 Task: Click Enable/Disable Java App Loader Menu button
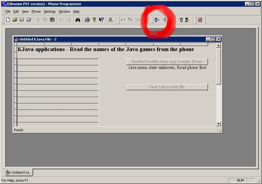tap(167, 61)
